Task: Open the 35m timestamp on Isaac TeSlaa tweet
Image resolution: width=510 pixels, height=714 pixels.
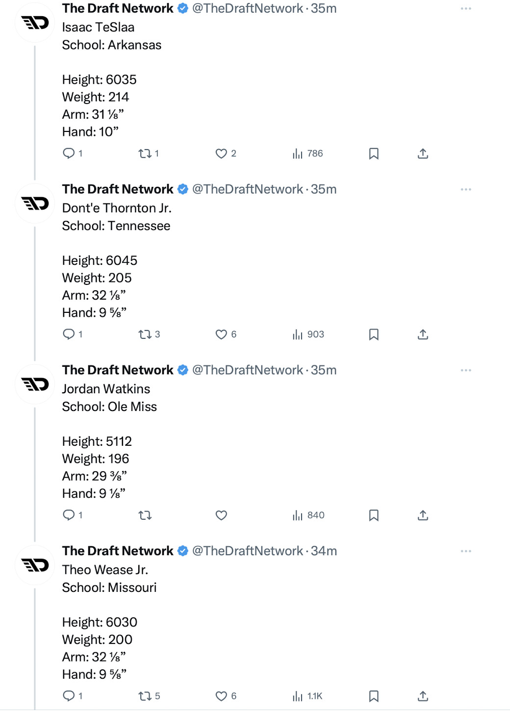Action: [x=324, y=9]
